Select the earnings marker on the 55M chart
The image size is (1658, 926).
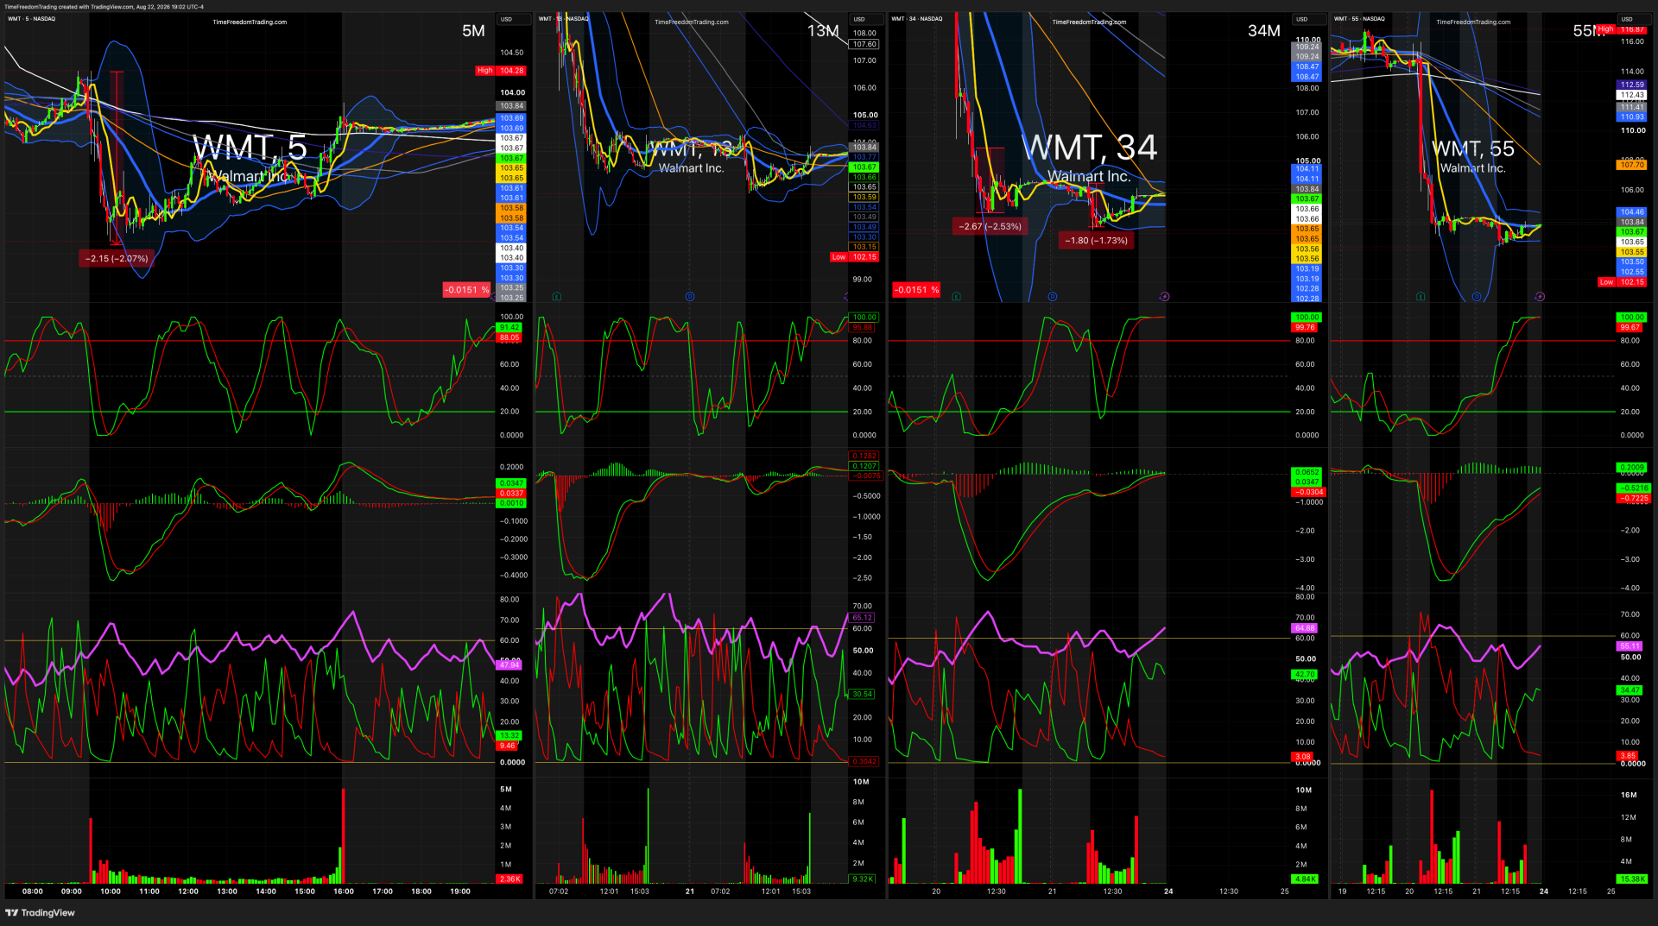click(1421, 297)
